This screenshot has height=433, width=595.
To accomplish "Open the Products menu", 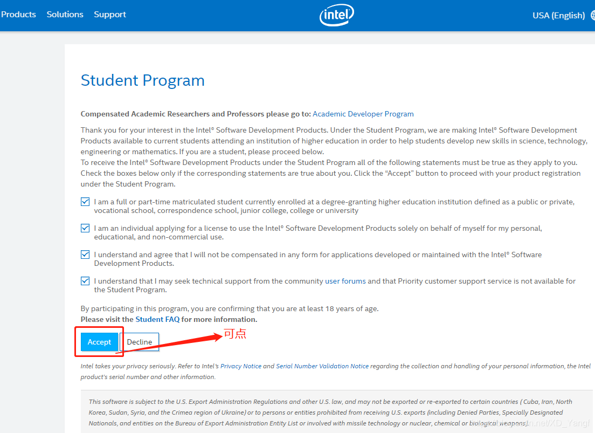I will click(x=18, y=15).
